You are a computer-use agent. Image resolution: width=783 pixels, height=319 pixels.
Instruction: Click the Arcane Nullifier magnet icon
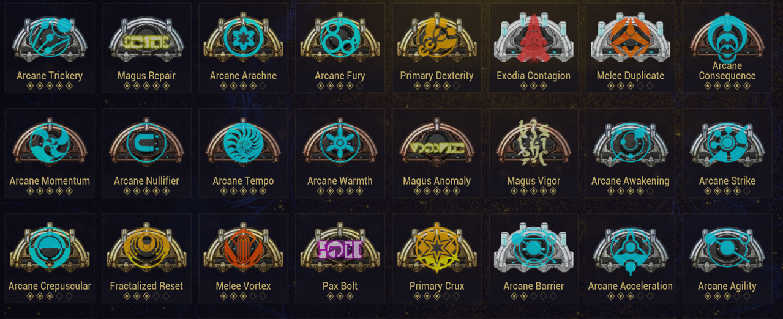click(x=146, y=143)
